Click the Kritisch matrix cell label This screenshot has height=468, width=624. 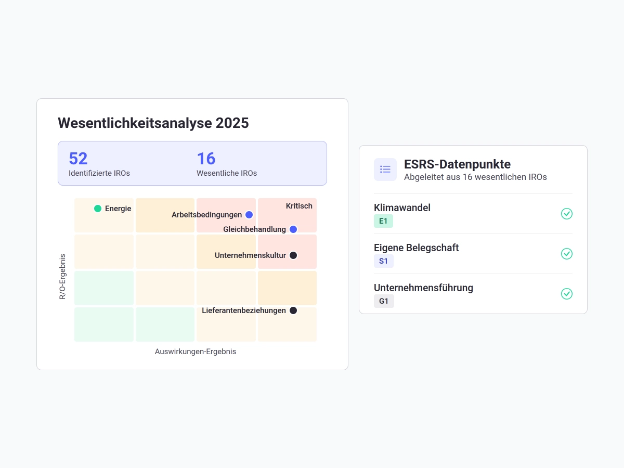[x=299, y=206]
